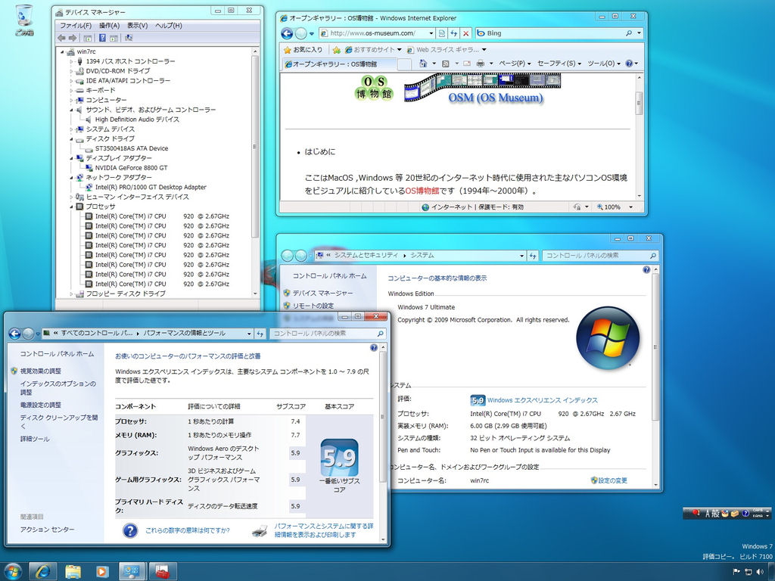
Task: Select NVIDIA GeForce 8800 GT device
Action: click(132, 168)
